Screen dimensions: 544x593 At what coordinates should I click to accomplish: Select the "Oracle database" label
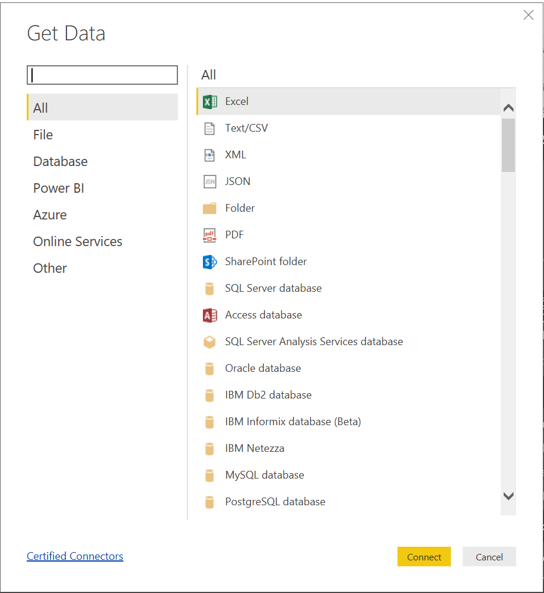(x=263, y=368)
